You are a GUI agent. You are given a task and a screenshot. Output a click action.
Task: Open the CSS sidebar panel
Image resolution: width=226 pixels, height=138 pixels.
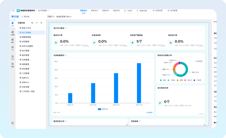point(13,57)
